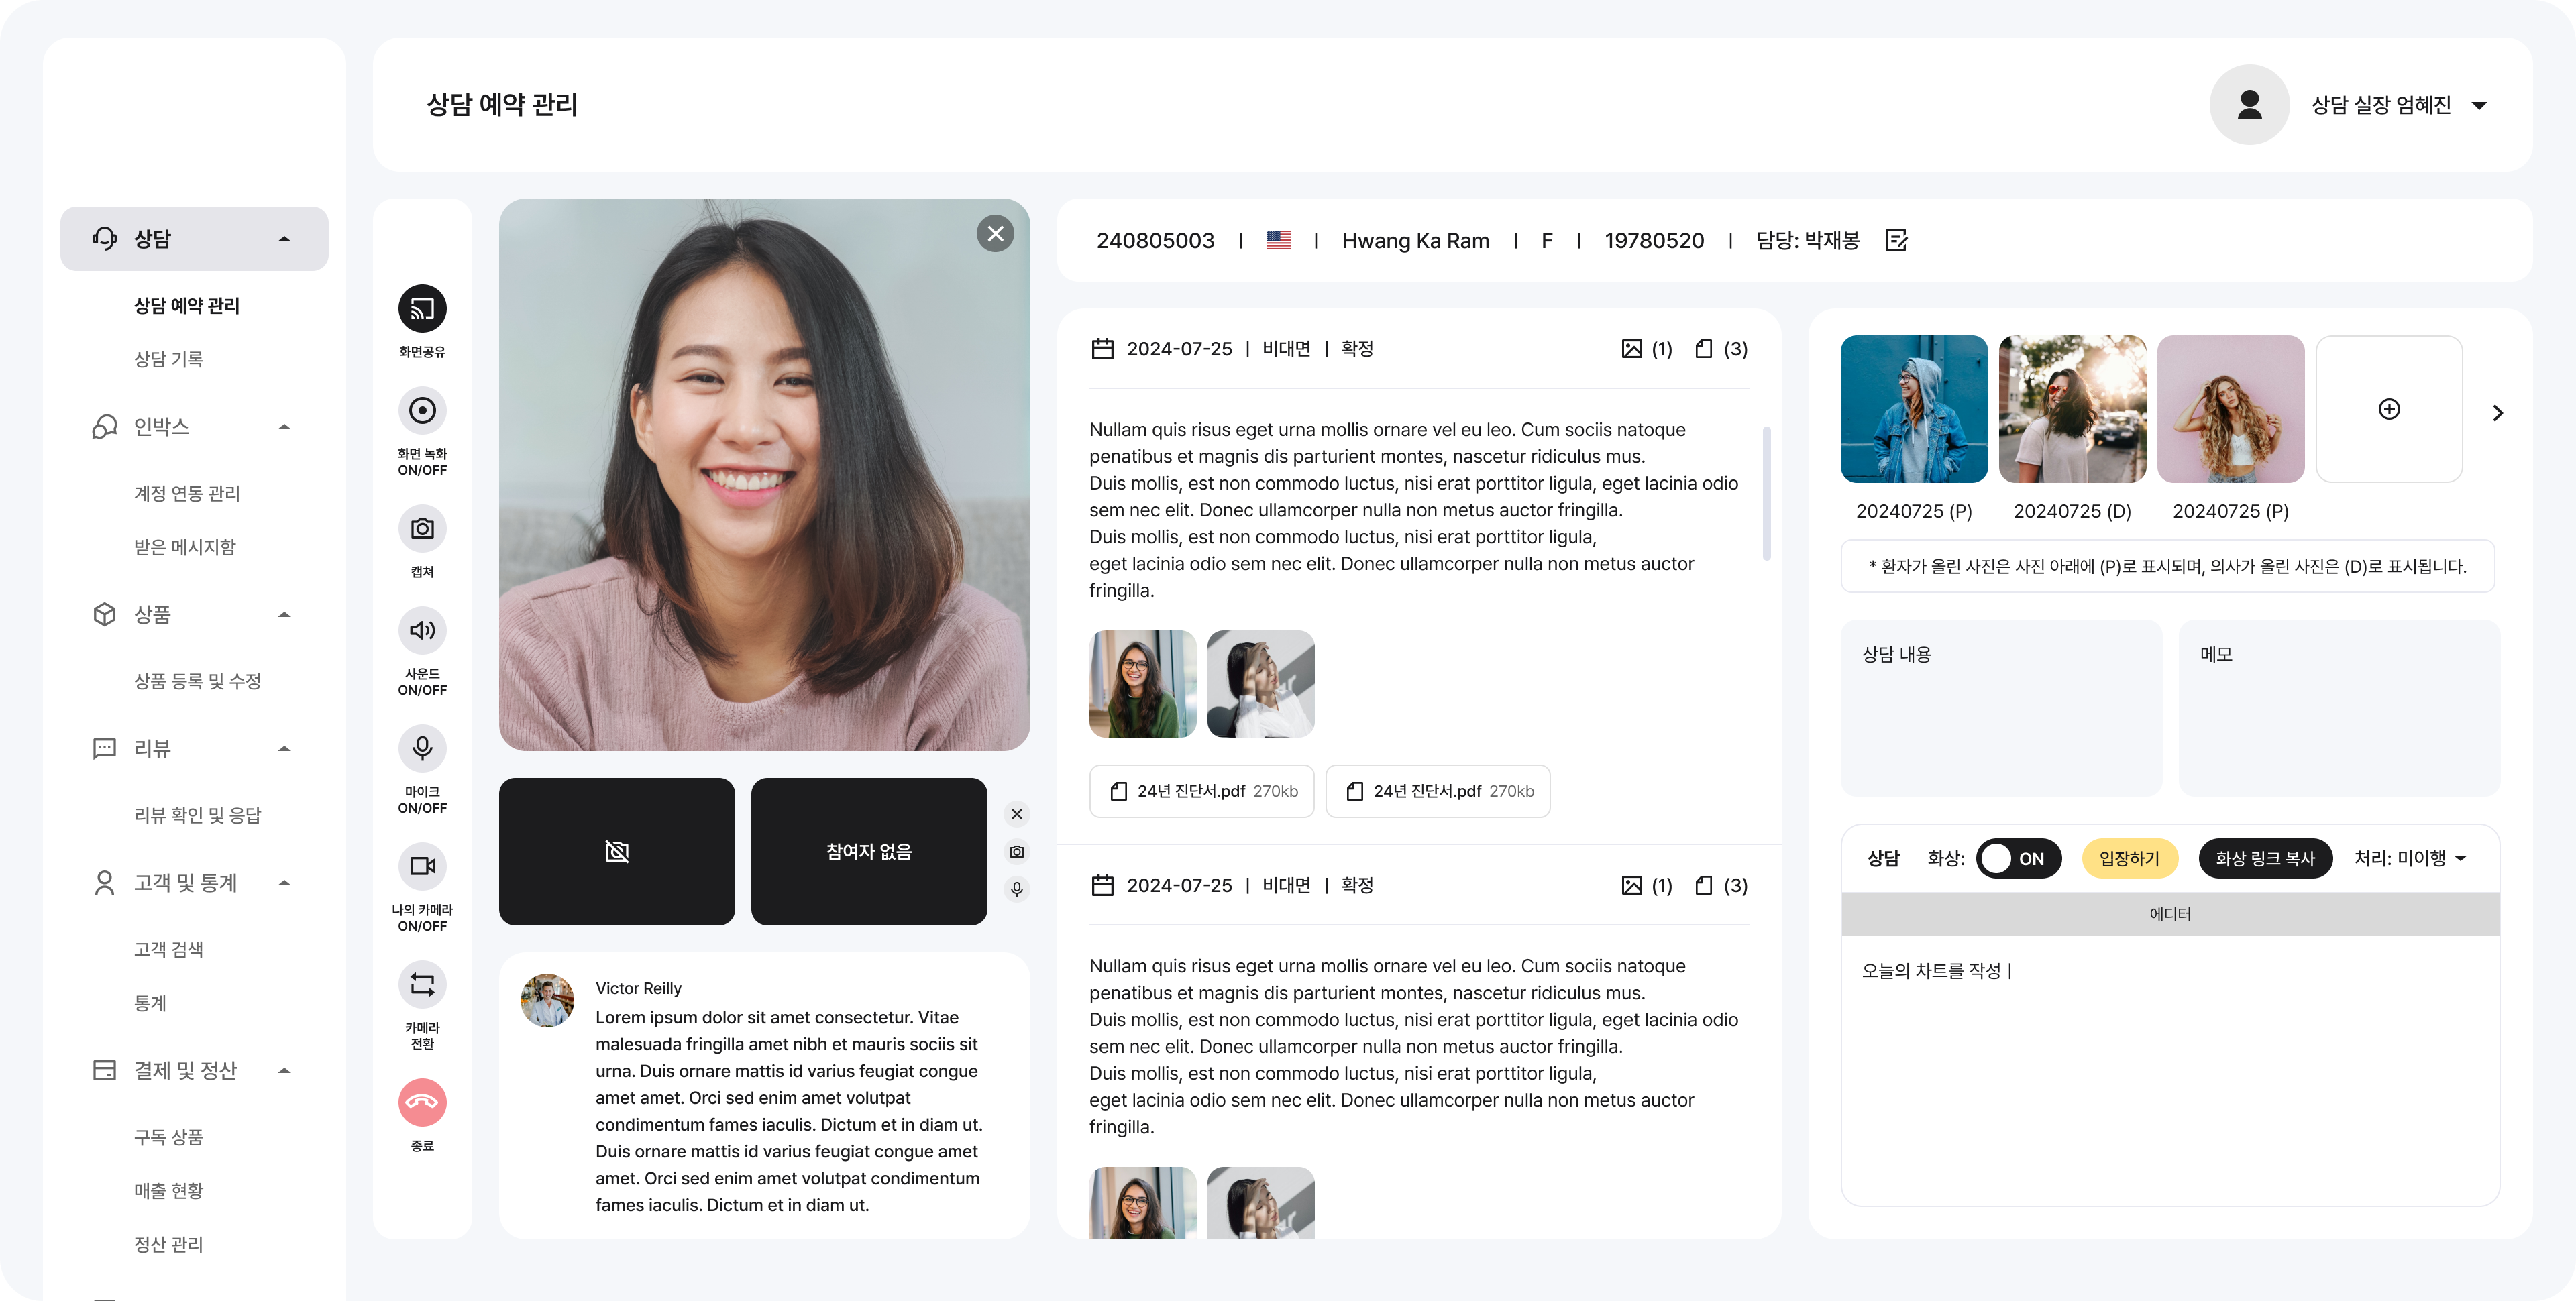Screen dimensions: 2576x1301
Task: Click the camera-off icon in the dark video tile
Action: point(617,851)
